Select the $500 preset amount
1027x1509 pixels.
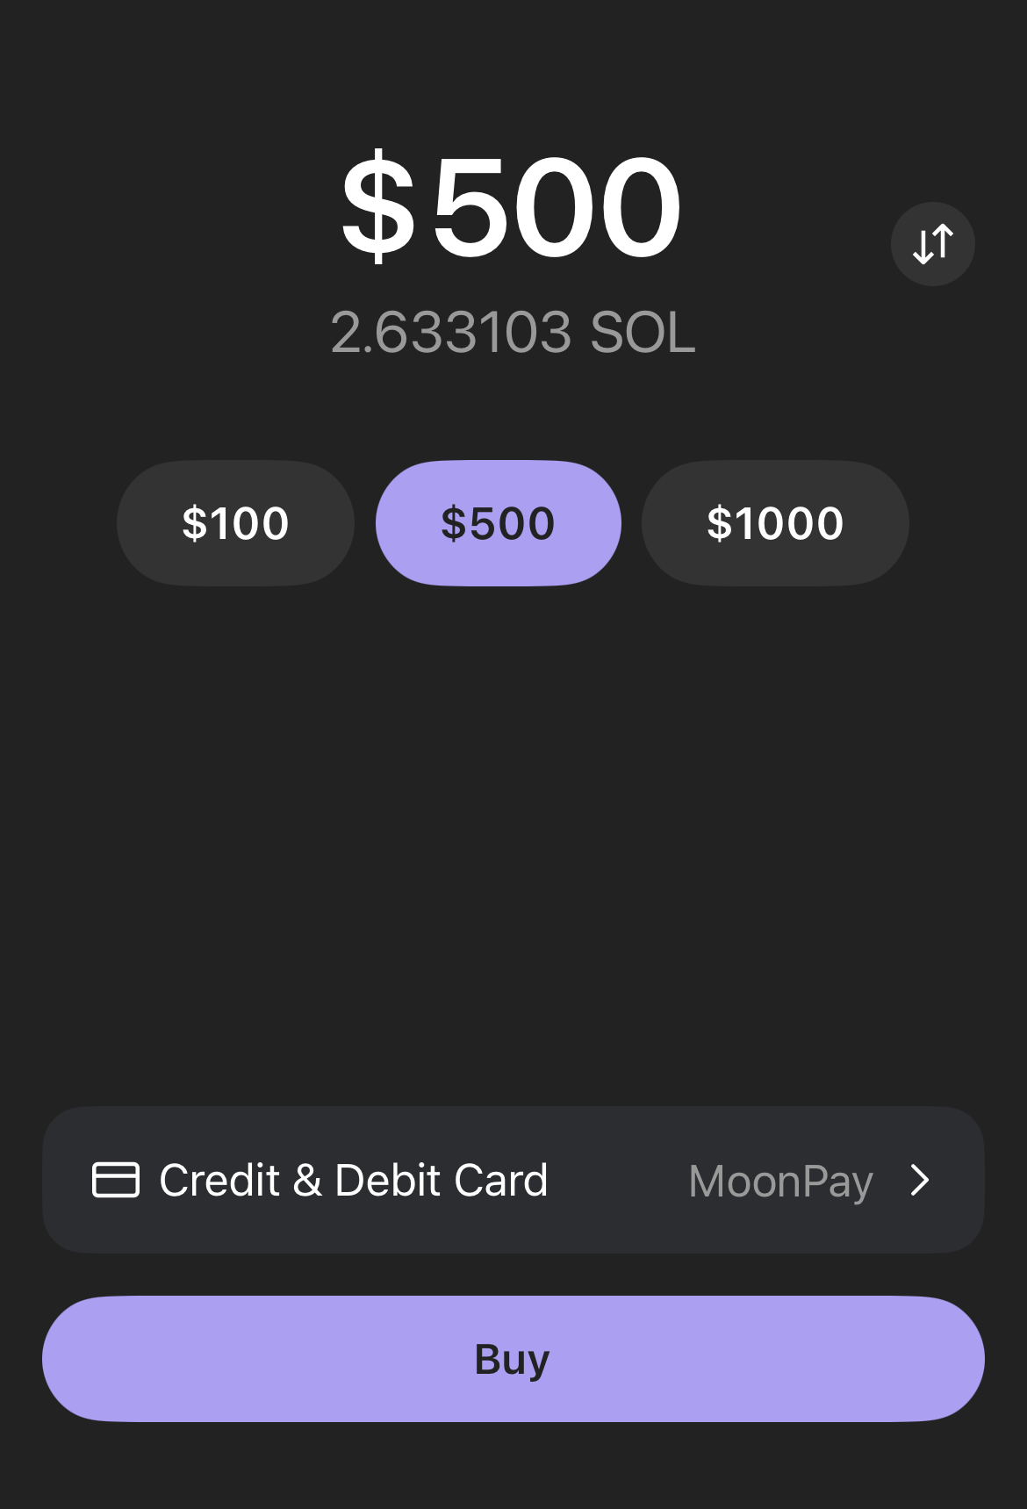[x=499, y=523]
